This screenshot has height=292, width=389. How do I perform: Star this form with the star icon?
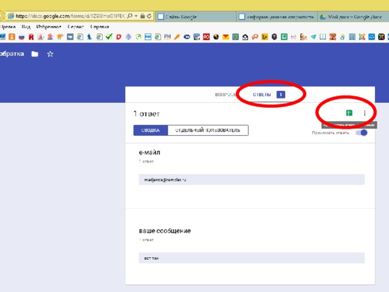point(50,54)
